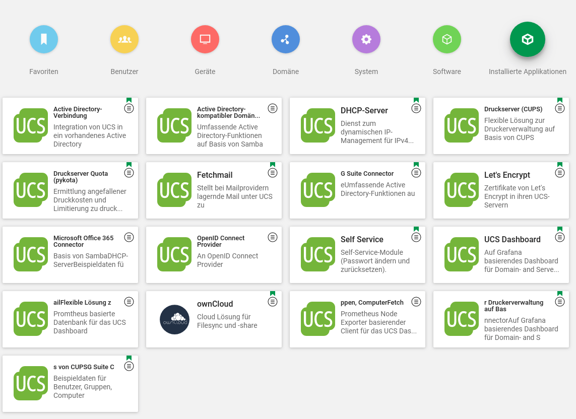Screen dimensions: 576x419
Task: Toggle the favorite bookmark on Druckserver (CUPS) tile
Action: [560, 100]
